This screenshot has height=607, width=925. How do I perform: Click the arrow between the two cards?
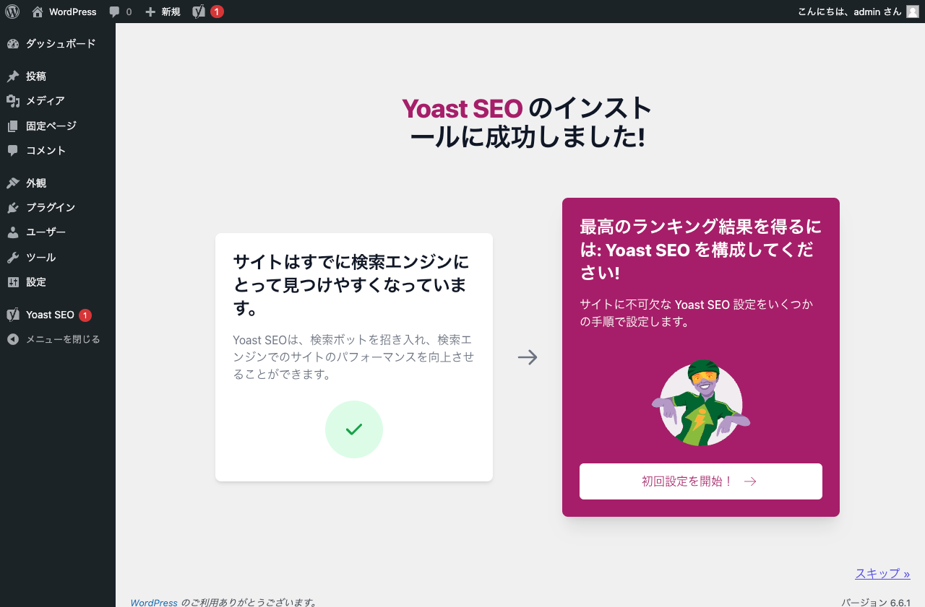pyautogui.click(x=528, y=357)
